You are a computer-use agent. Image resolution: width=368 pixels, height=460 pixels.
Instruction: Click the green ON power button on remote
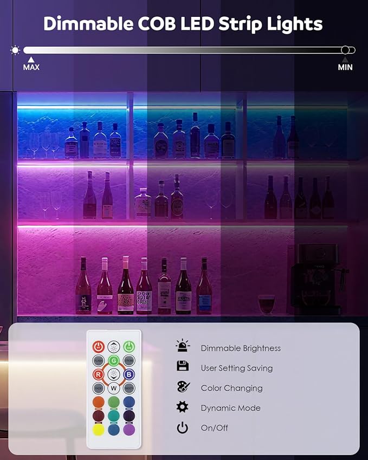pyautogui.click(x=129, y=347)
